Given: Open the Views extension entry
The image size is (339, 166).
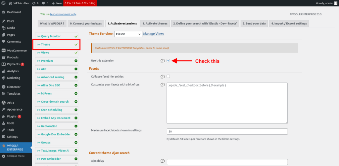Looking at the screenshot, I should 56,52.
